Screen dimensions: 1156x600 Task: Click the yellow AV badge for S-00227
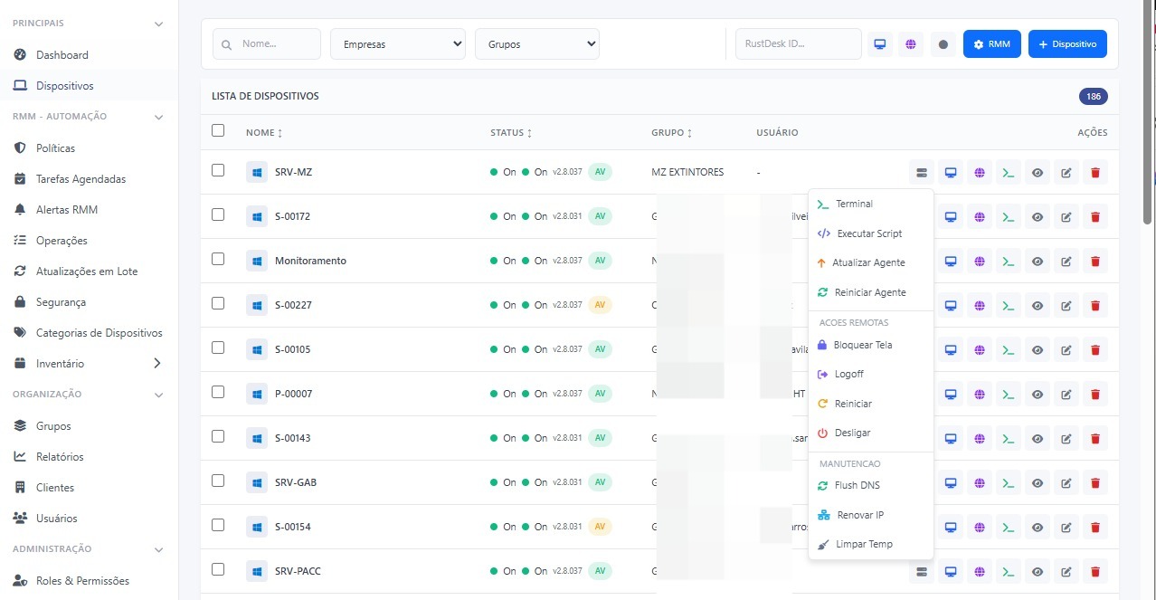click(x=600, y=305)
